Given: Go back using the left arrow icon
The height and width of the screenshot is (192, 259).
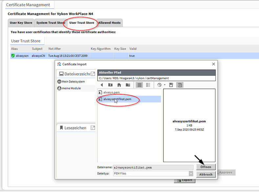Looking at the screenshot, I should (x=102, y=85).
